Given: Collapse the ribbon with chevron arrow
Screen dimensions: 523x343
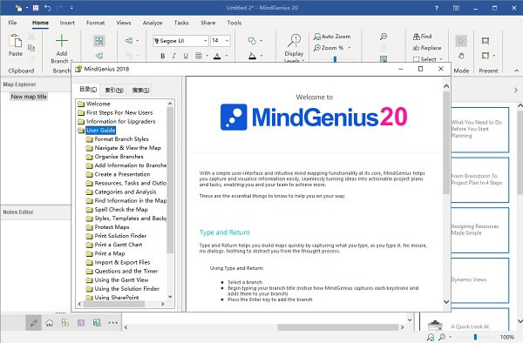Looking at the screenshot, I should coord(516,71).
